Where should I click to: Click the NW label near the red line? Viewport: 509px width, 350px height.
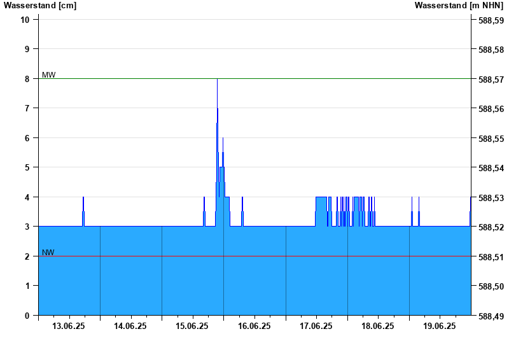(48, 253)
